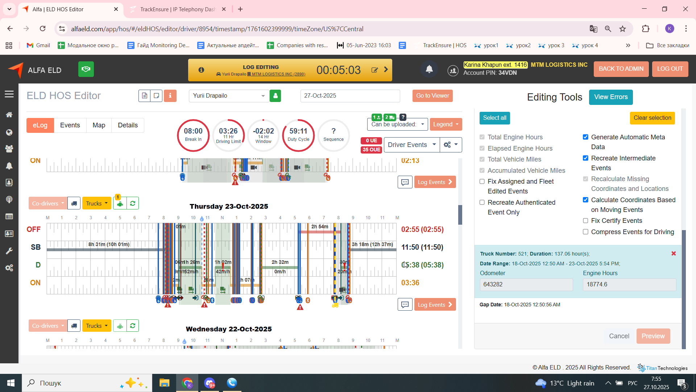Screen dimensions: 696x392
Task: Switch to the Map tab
Action: point(99,125)
